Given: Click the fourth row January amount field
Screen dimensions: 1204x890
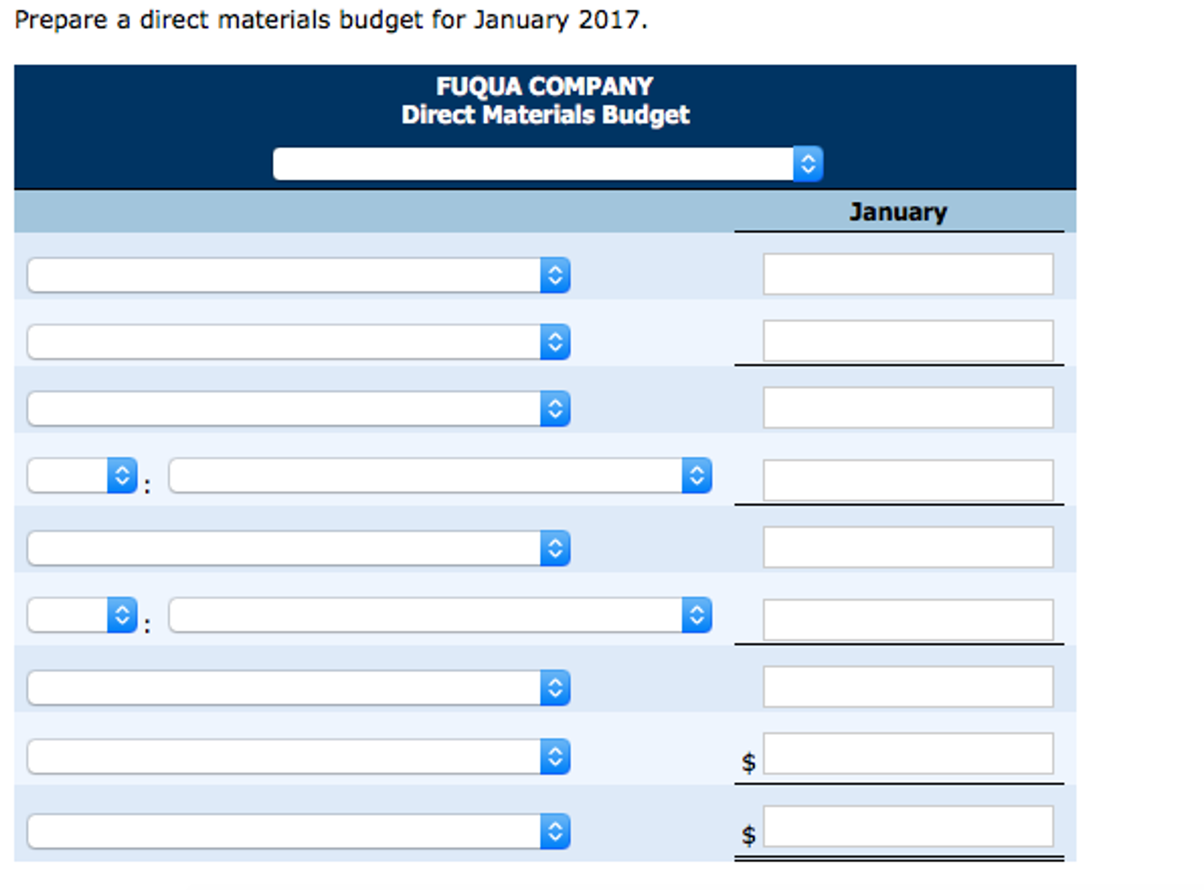Looking at the screenshot, I should pos(907,481).
